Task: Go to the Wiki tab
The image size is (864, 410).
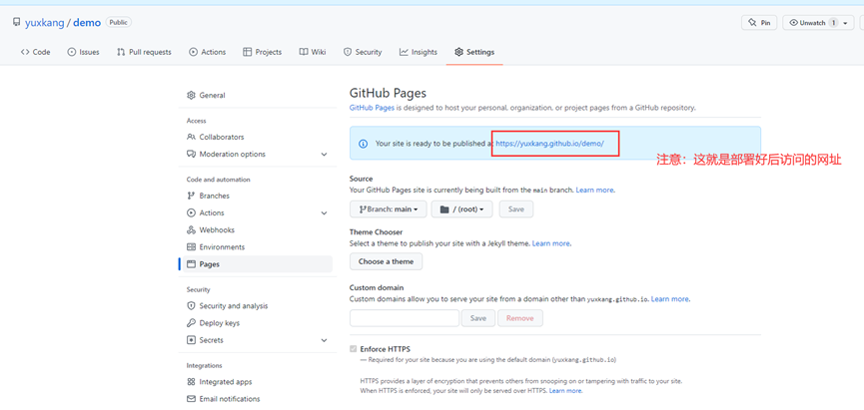Action: click(x=313, y=52)
